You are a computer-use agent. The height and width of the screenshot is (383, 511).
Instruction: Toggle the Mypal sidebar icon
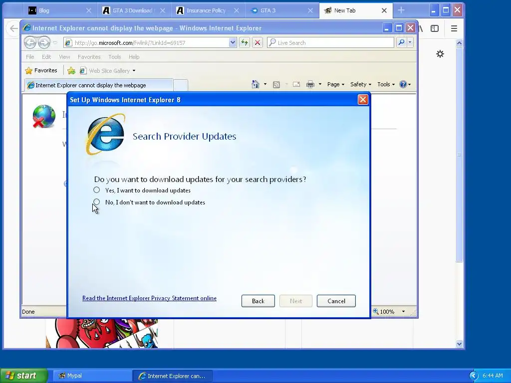tap(435, 28)
